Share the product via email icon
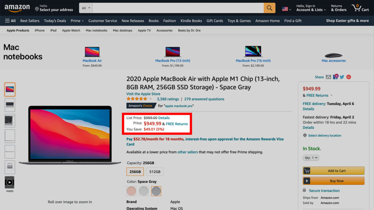This screenshot has width=374, height=210. (329, 77)
